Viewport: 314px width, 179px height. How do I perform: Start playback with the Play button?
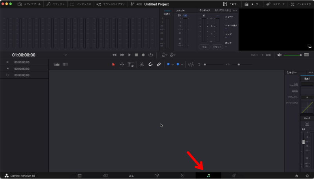click(x=130, y=55)
